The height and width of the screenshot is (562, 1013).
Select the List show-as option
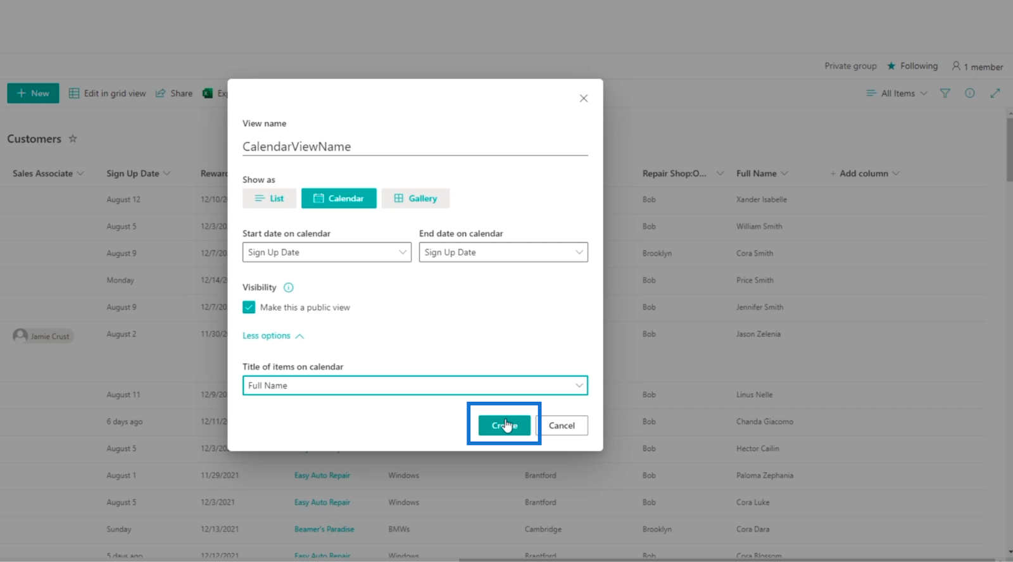269,198
